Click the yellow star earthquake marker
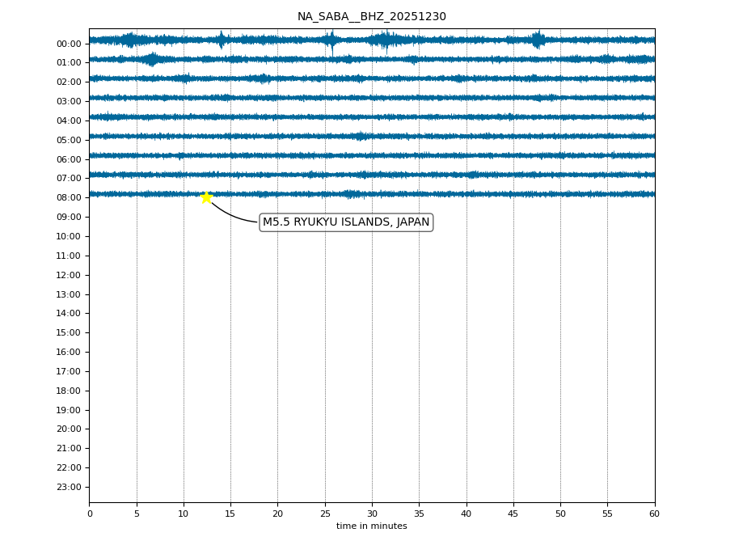Viewport: 743px width, 558px height. pyautogui.click(x=206, y=197)
